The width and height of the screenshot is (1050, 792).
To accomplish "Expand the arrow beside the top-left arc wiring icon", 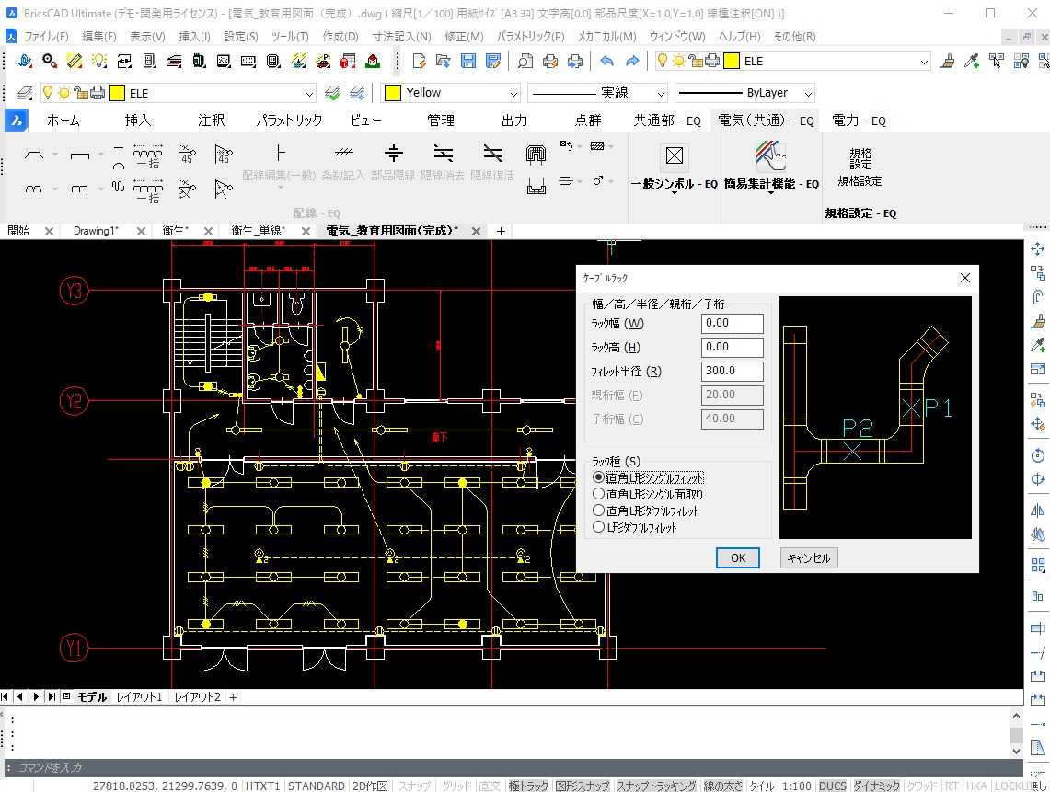I will 55,155.
